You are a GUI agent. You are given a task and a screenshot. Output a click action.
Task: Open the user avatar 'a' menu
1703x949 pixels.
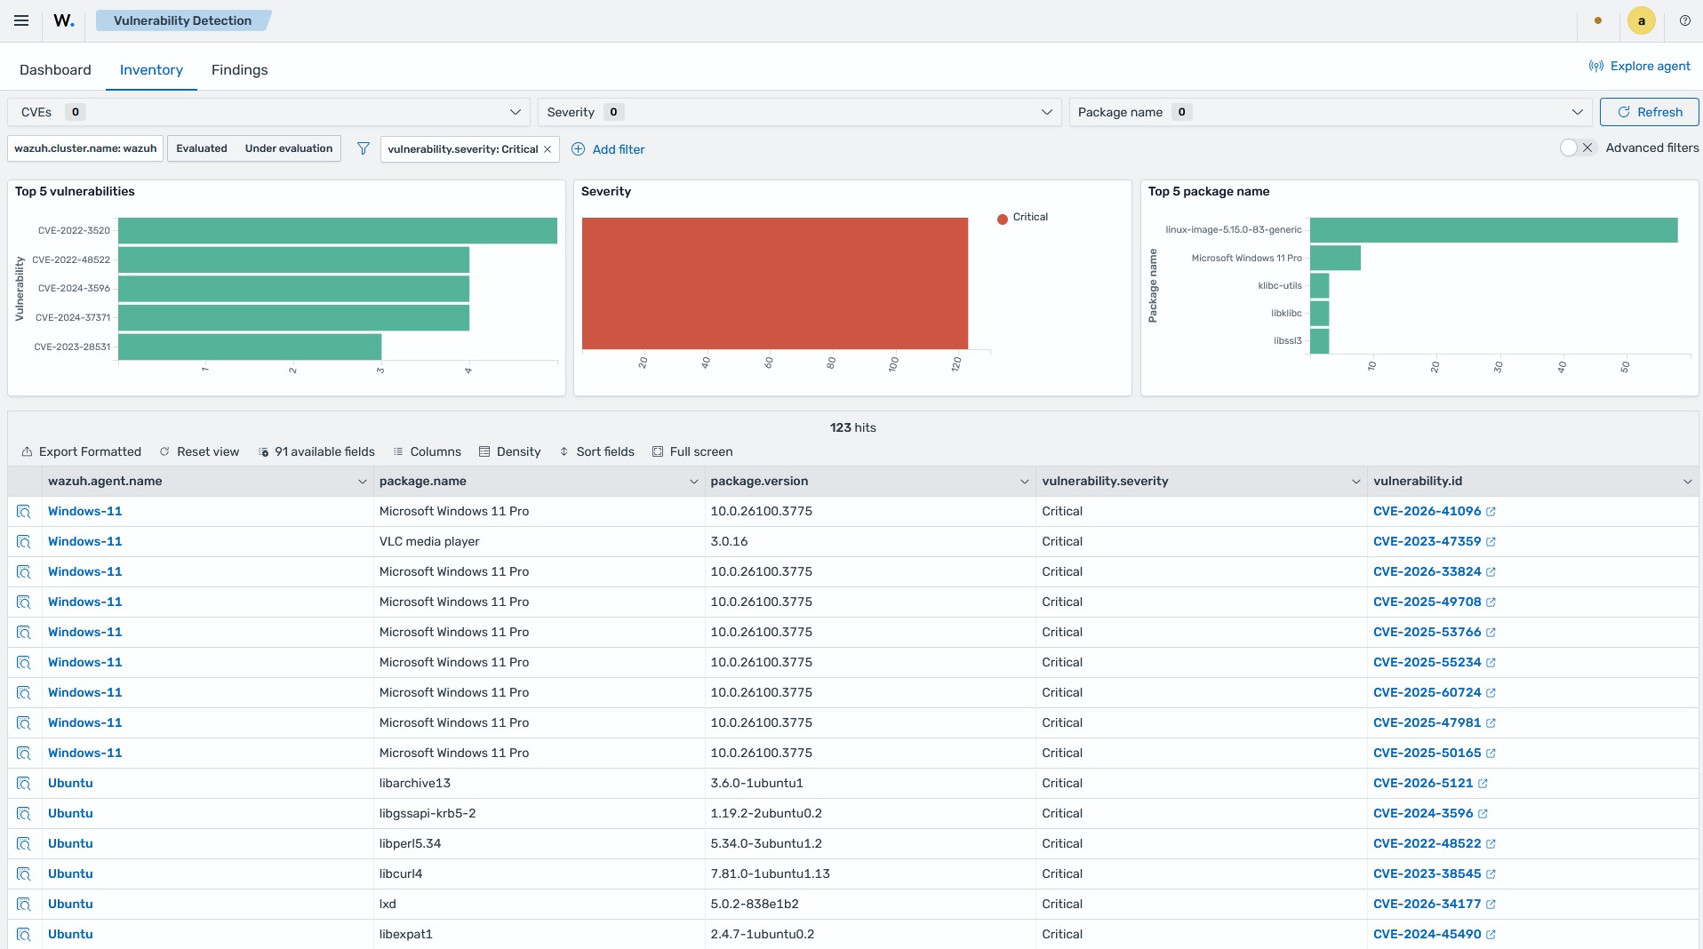[x=1641, y=20]
